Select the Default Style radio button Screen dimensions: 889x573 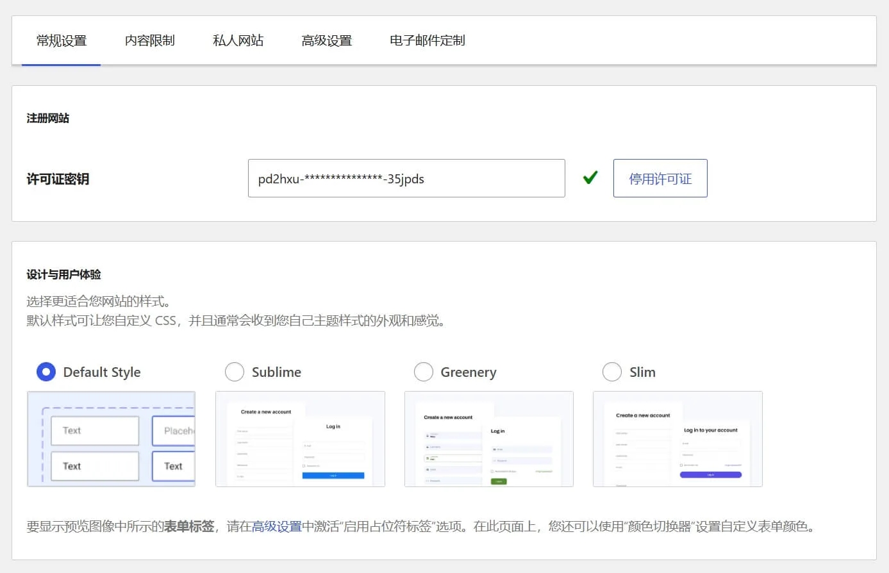tap(46, 372)
